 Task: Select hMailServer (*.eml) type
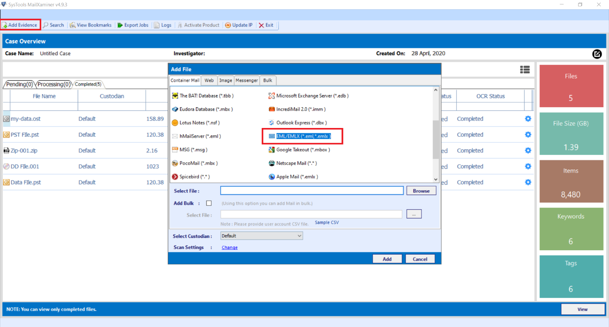pos(197,136)
